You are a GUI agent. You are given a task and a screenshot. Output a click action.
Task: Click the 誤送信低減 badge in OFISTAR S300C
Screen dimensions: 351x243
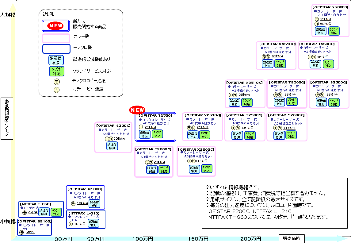tap(112, 146)
